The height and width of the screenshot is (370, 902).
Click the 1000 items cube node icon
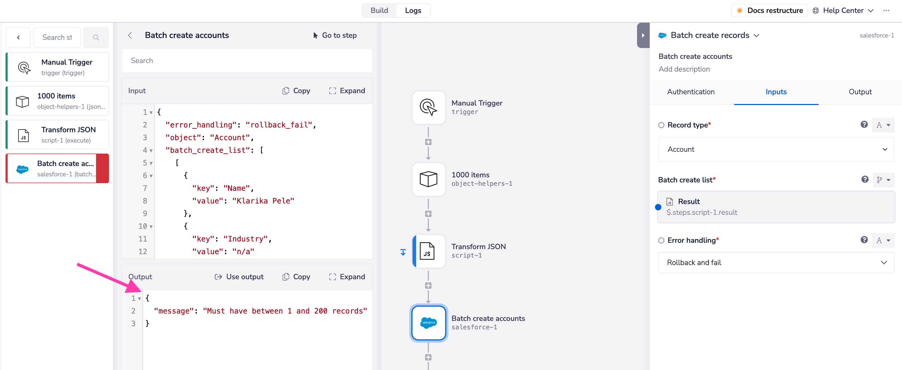tap(428, 179)
